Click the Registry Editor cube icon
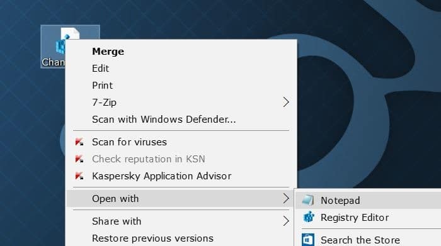 [309, 217]
